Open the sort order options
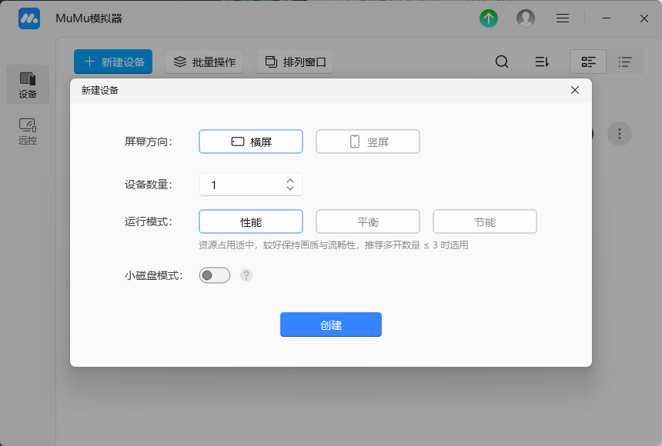 (x=542, y=62)
